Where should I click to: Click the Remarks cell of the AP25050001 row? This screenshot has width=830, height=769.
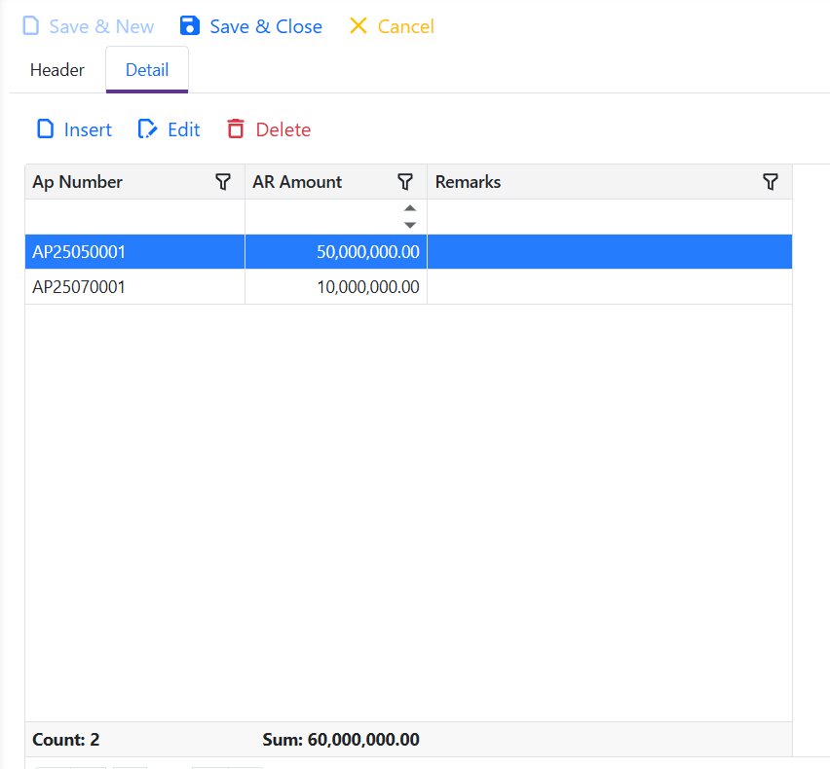point(610,252)
